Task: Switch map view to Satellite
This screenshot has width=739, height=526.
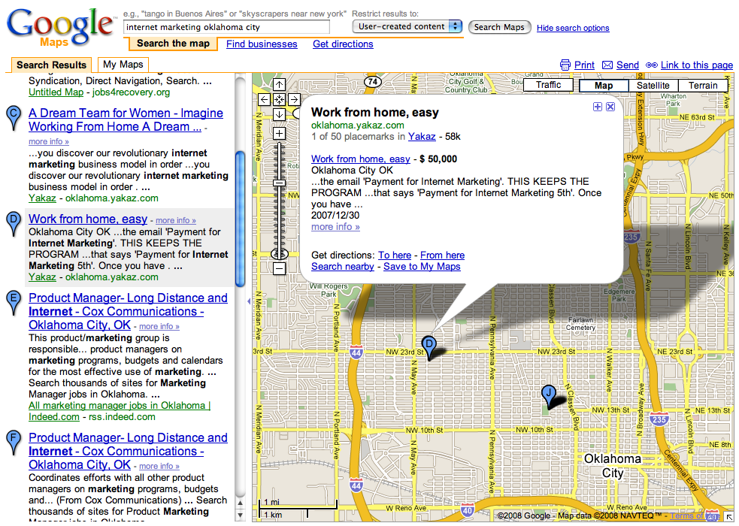Action: point(653,86)
